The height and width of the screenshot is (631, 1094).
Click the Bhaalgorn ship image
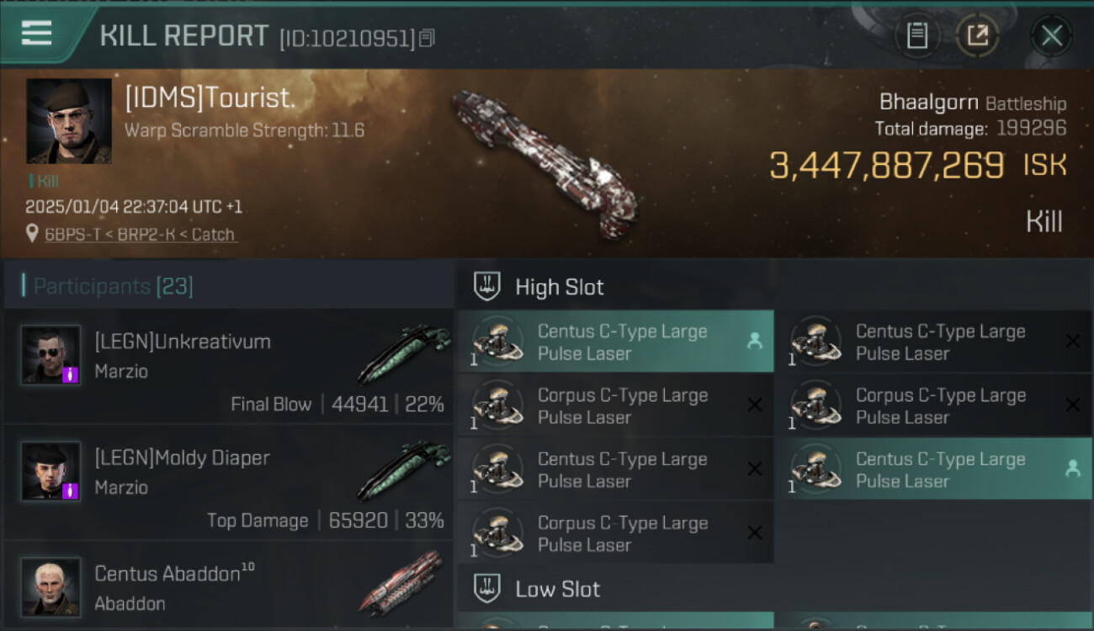[543, 160]
